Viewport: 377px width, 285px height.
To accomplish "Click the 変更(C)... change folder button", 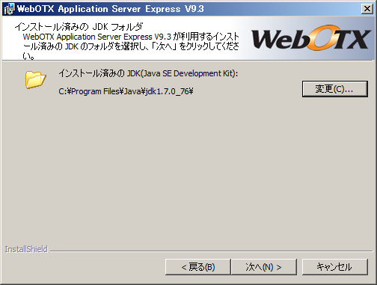I will [335, 89].
